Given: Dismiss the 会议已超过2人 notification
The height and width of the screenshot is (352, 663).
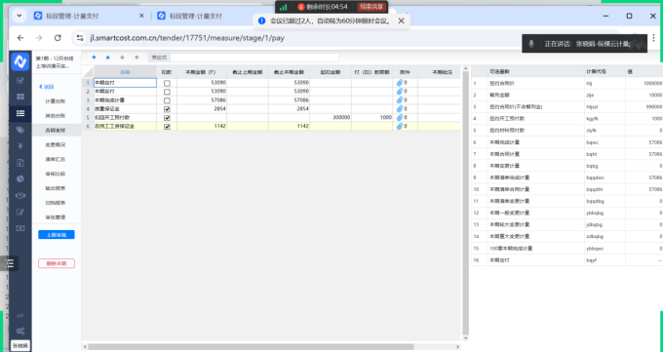Looking at the screenshot, I should coord(402,20).
